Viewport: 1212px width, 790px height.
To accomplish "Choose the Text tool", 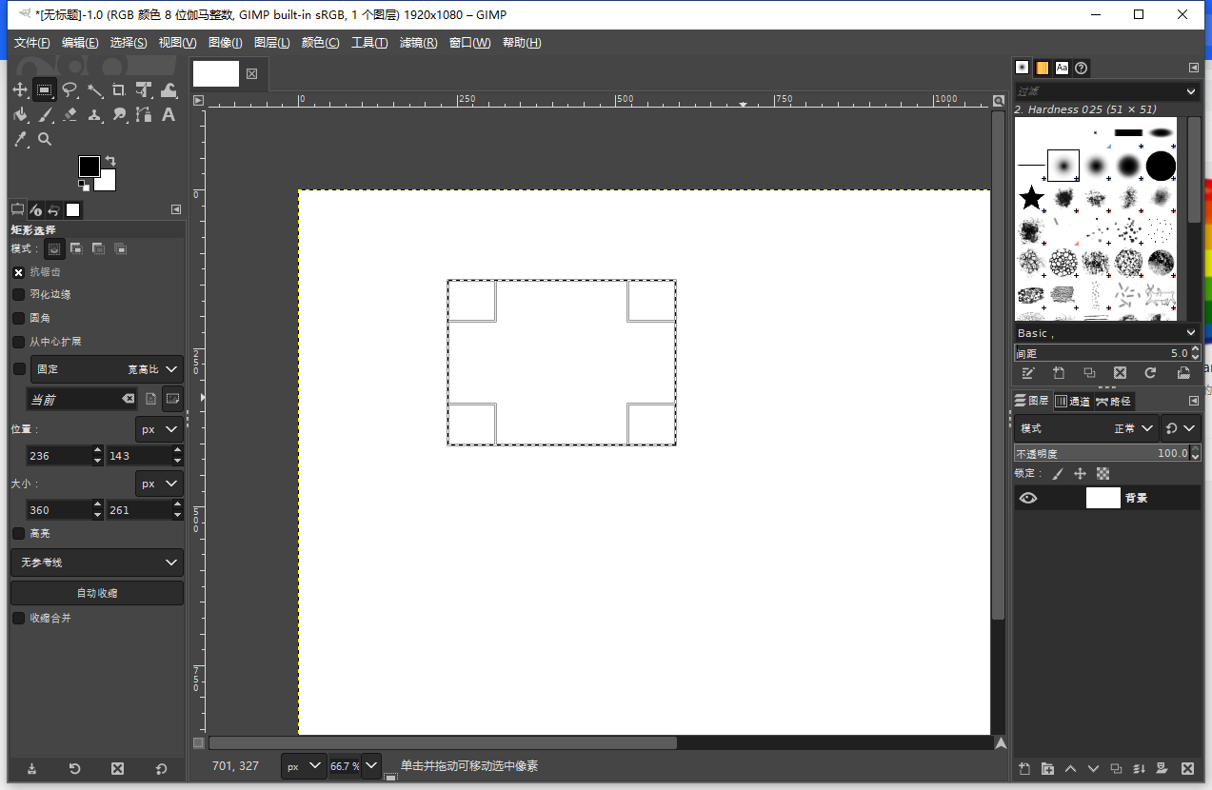I will click(x=169, y=114).
